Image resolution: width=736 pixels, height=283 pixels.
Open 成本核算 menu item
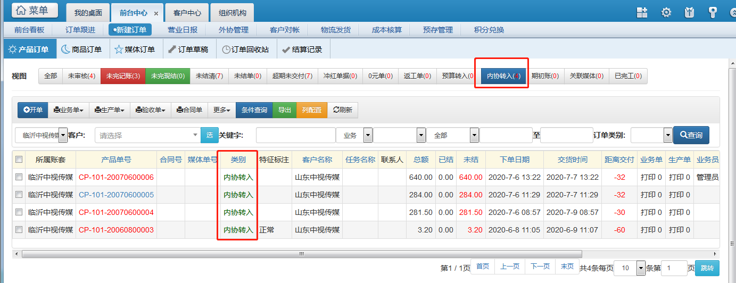tap(387, 30)
